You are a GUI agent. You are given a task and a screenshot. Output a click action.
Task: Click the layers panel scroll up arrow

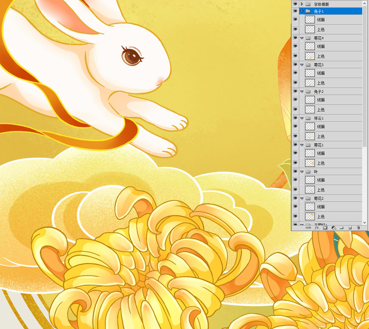tap(364, 4)
